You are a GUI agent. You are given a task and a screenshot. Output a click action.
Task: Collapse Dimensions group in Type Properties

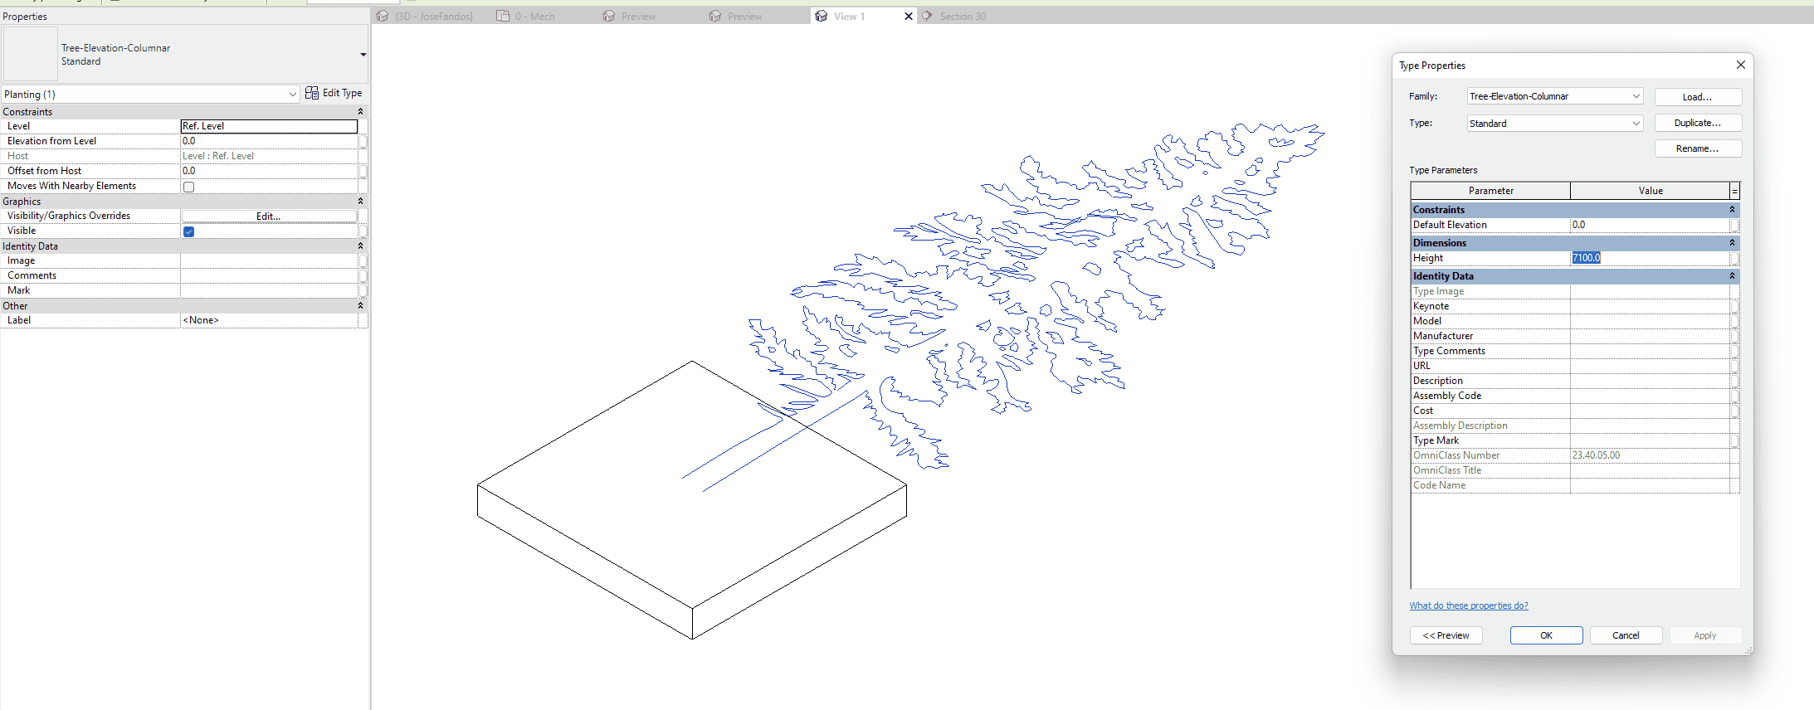(x=1732, y=243)
